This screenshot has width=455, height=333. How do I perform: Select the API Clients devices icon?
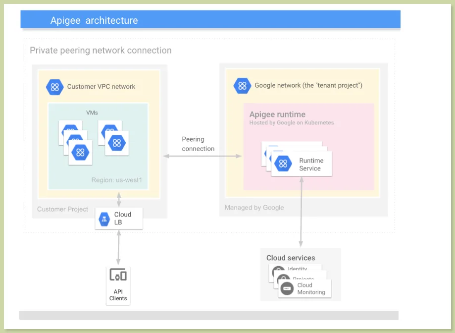pos(118,275)
